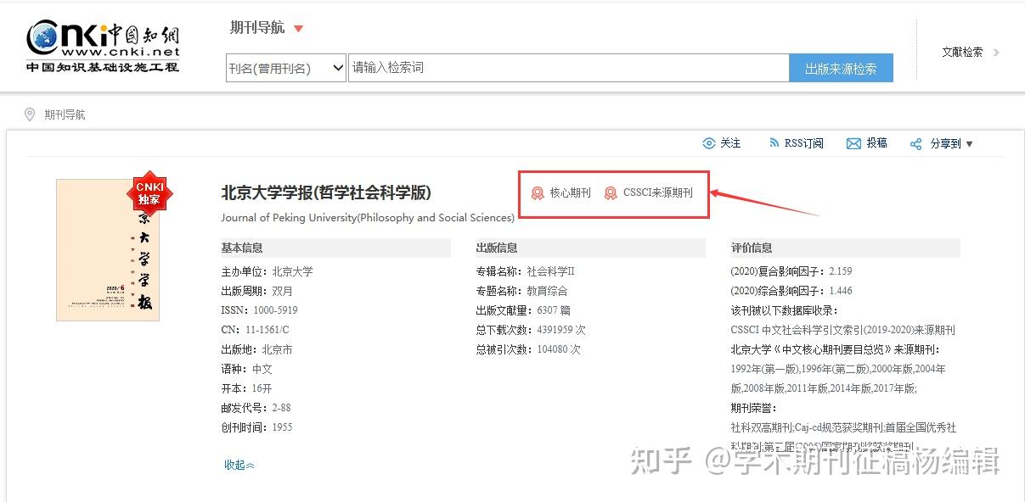The width and height of the screenshot is (1025, 502).
Task: Click the 出版文献量 6307 篇 line
Action: click(523, 310)
